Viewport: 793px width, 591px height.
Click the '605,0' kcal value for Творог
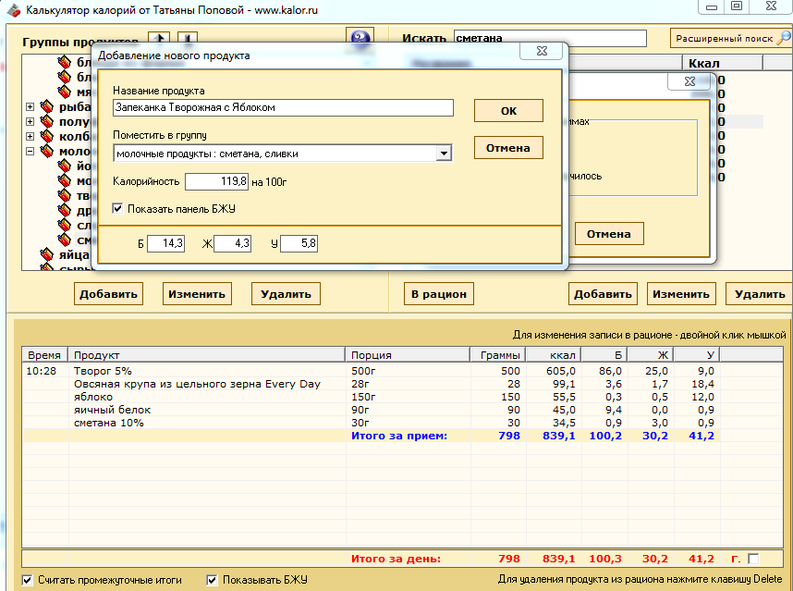(561, 371)
